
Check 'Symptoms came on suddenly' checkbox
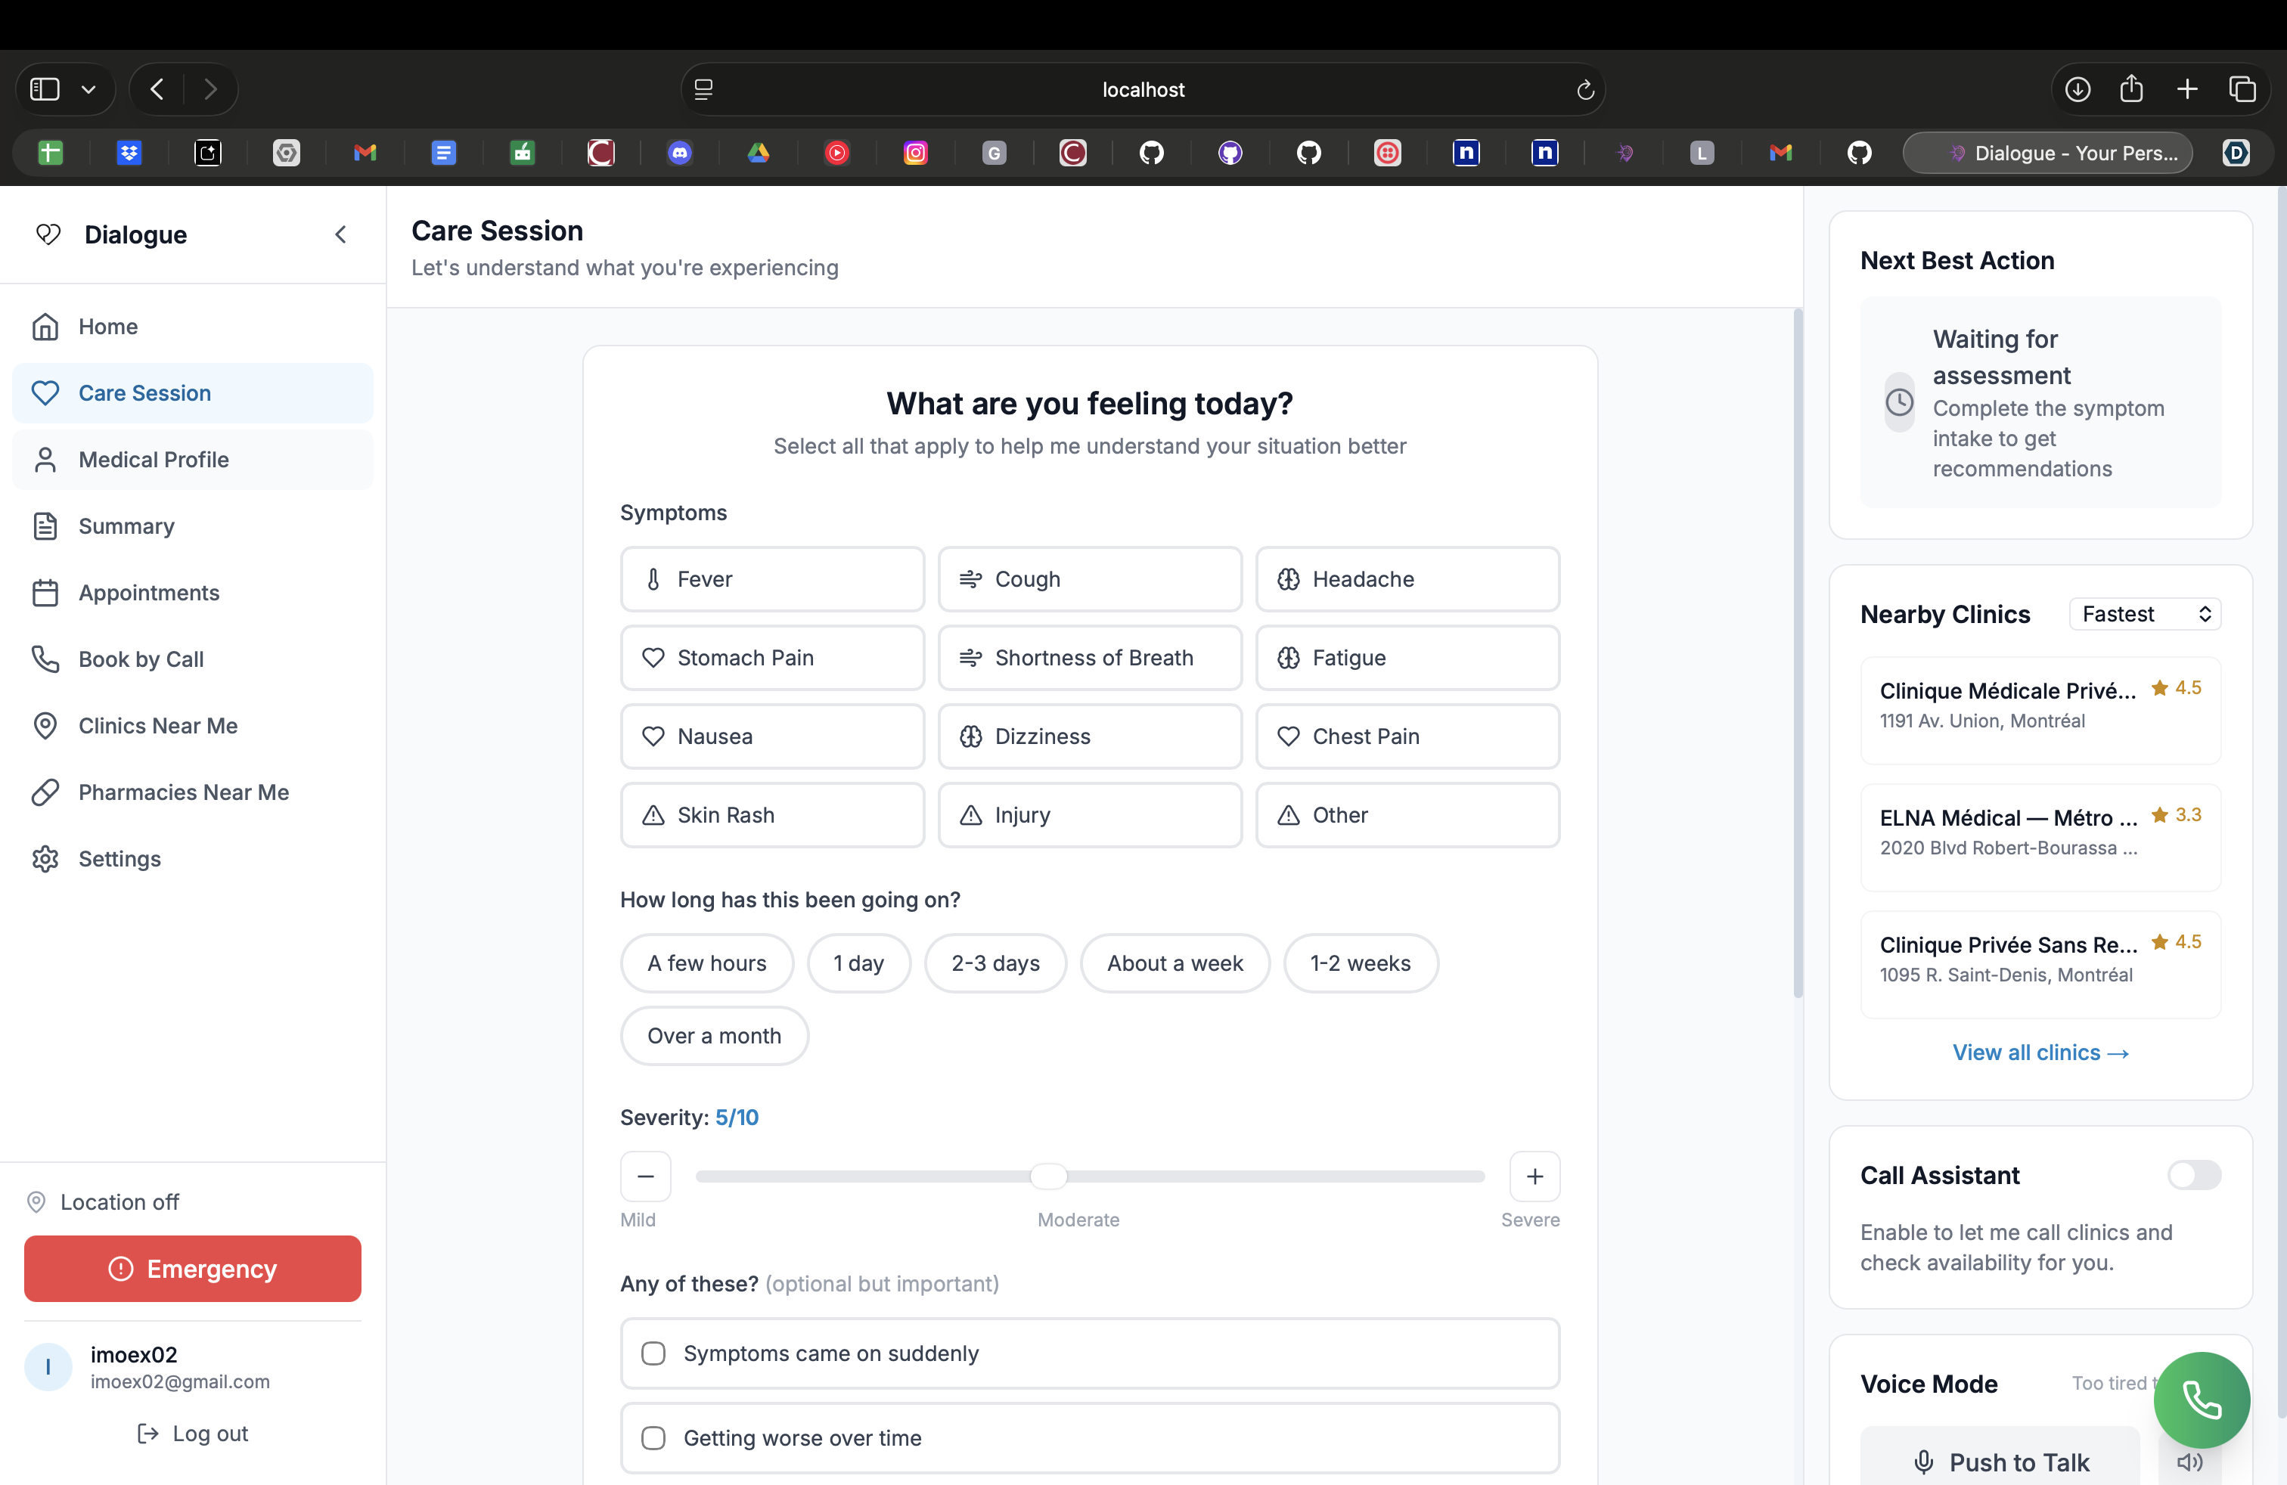tap(653, 1353)
